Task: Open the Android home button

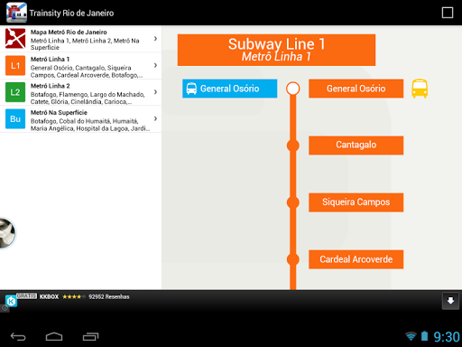Action: [x=54, y=336]
